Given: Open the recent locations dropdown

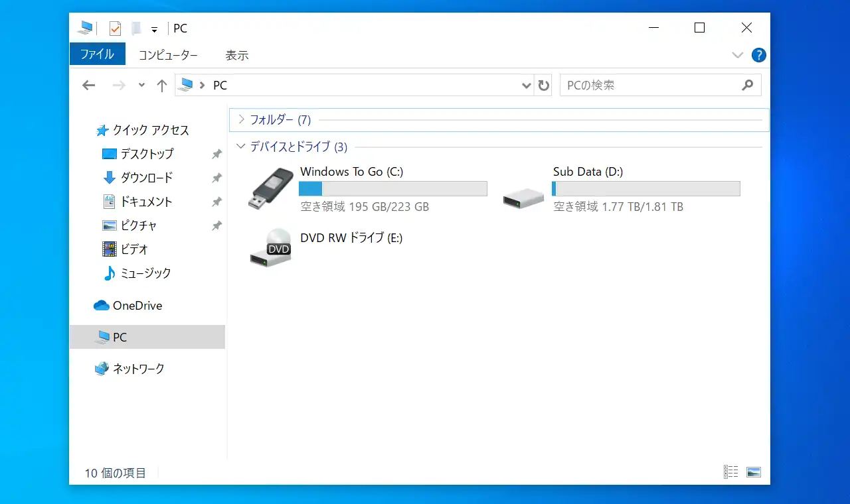Looking at the screenshot, I should point(141,85).
